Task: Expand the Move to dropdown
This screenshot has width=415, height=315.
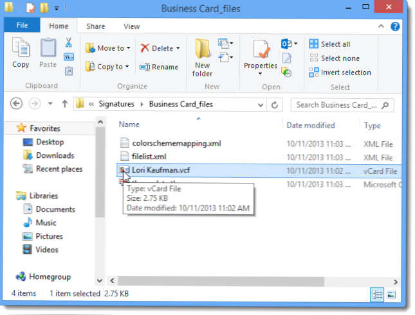Action: pos(128,48)
